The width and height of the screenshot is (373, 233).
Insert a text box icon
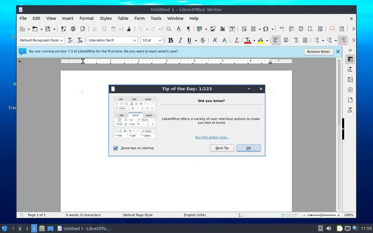232,29
